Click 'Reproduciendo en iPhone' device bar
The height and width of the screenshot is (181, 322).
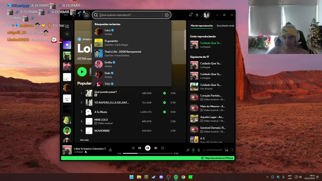tap(148, 158)
